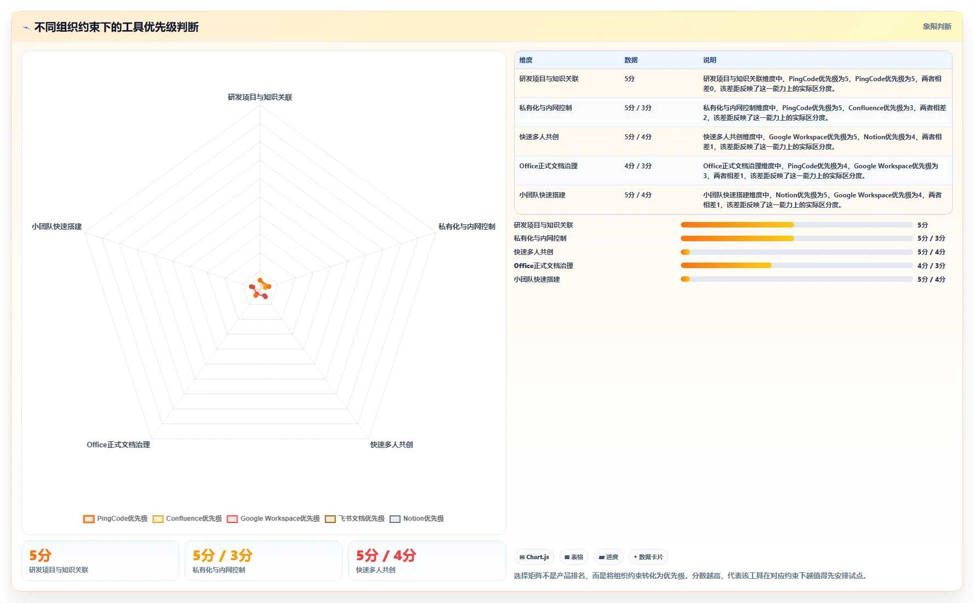
Task: Toggle Google Workspace优先级 legend series
Action: 273,519
